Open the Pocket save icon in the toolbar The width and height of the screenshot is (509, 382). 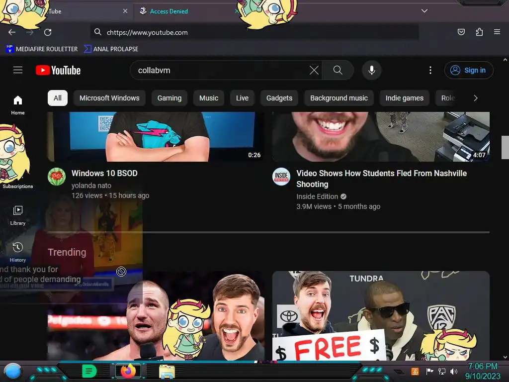tap(461, 32)
